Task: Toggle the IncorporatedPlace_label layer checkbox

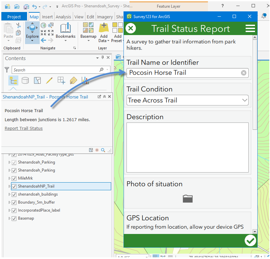Action: [x=14, y=210]
